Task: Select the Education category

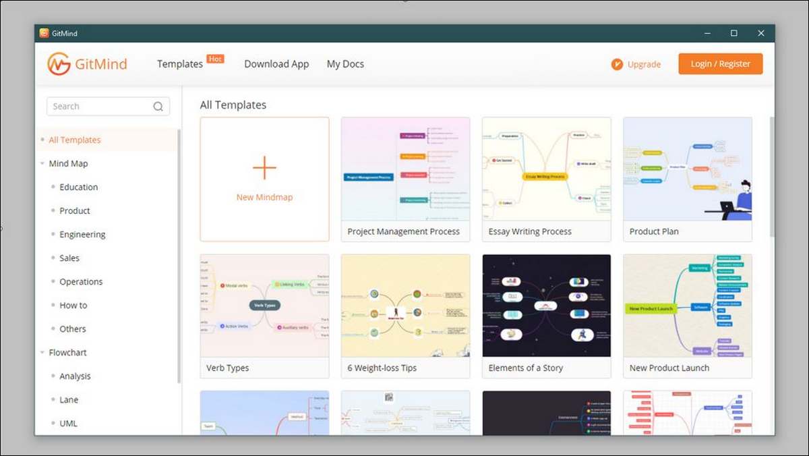Action: tap(78, 187)
